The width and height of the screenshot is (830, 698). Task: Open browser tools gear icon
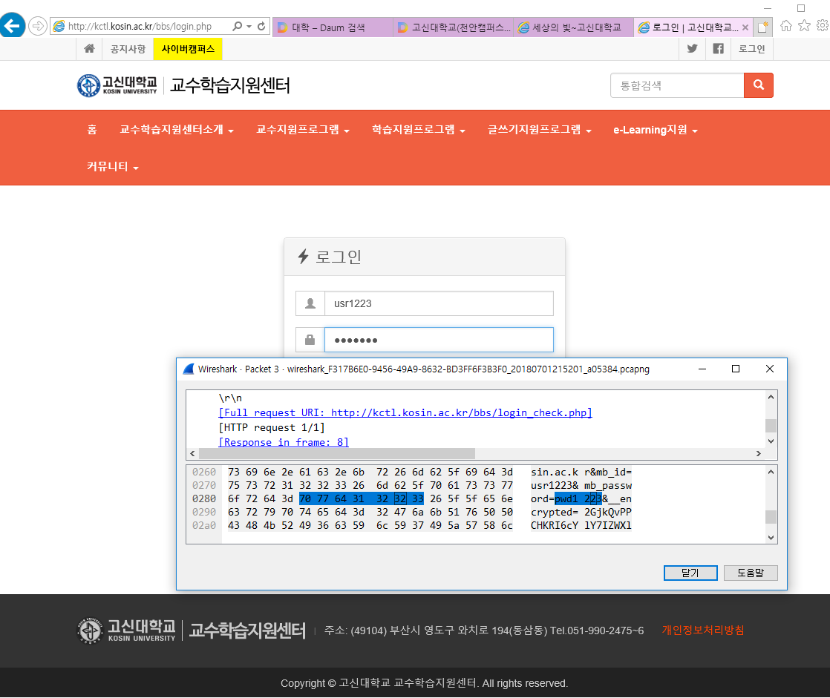[823, 25]
